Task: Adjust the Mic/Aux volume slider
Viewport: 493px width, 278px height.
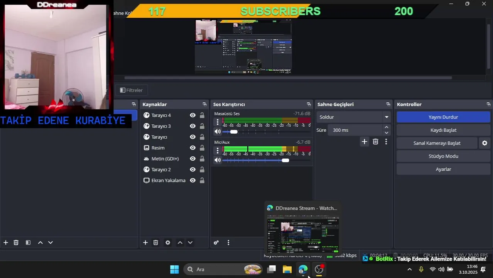Action: 267,160
